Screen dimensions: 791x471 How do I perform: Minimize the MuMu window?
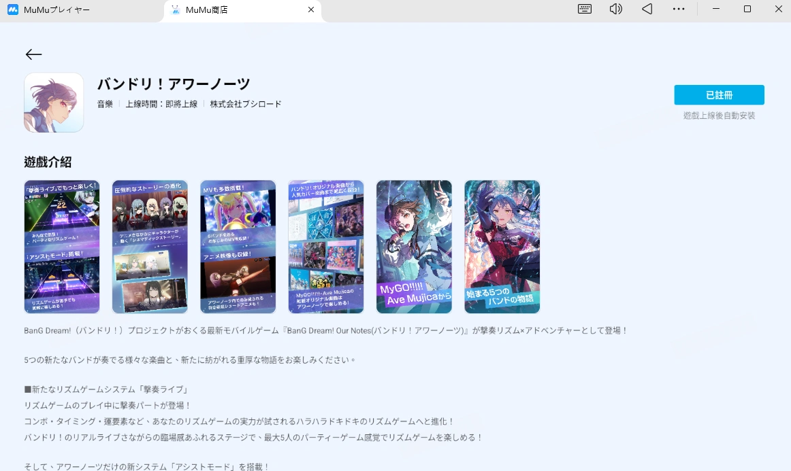coord(715,9)
